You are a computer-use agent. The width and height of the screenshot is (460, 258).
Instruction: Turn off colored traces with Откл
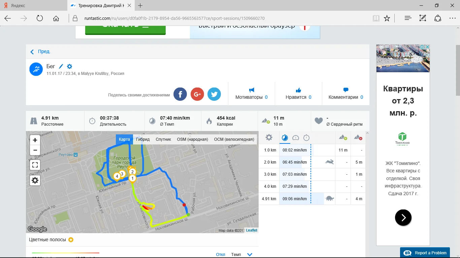pos(221,254)
